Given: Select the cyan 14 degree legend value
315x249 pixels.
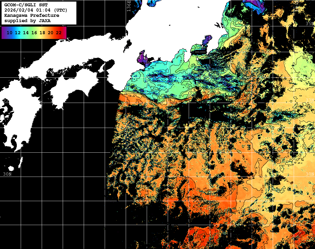Looking at the screenshot, I should [x=26, y=33].
